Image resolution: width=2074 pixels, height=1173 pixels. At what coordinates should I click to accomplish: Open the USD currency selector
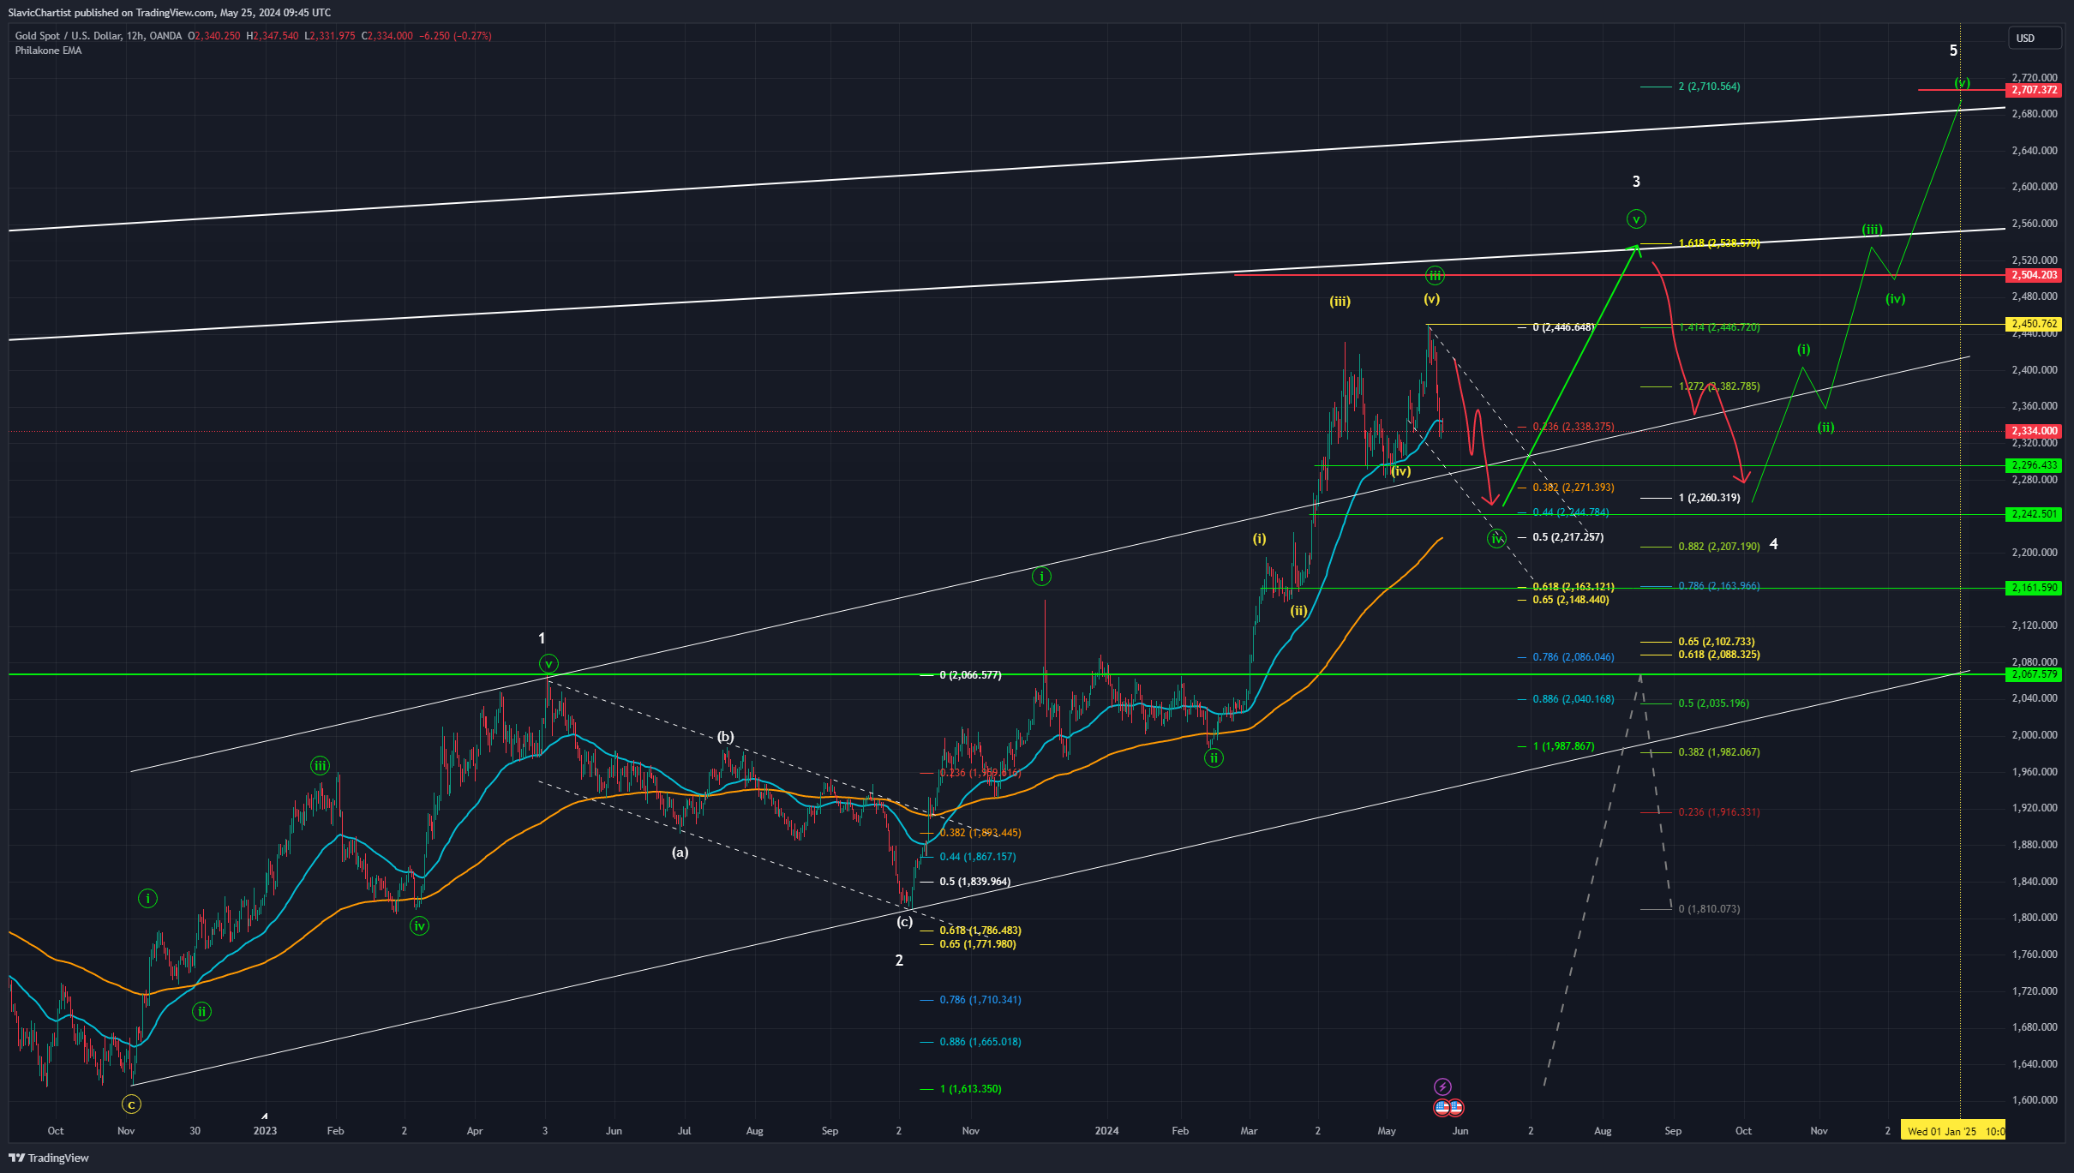point(2035,38)
